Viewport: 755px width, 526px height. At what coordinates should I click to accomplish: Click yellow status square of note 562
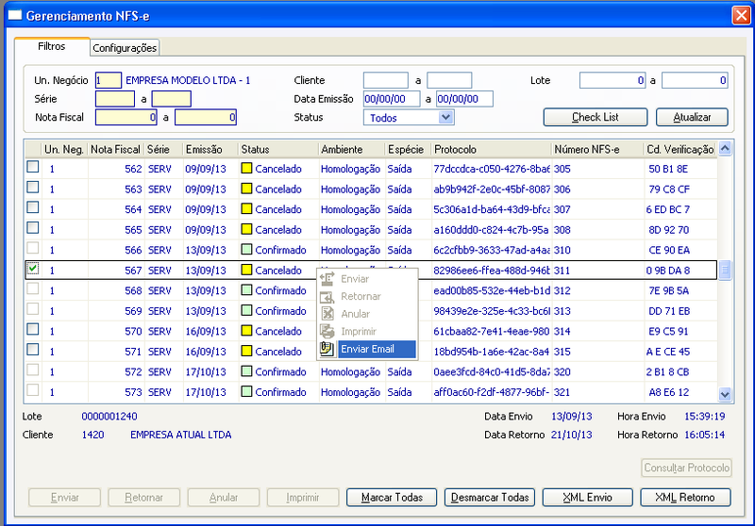pyautogui.click(x=246, y=169)
